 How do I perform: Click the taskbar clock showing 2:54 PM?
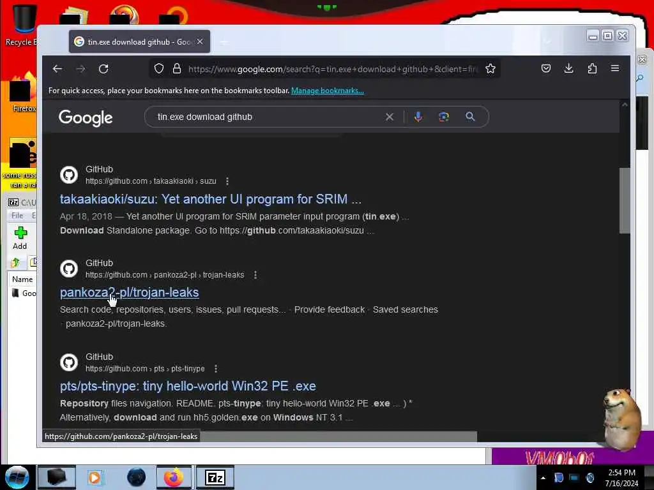click(x=622, y=478)
